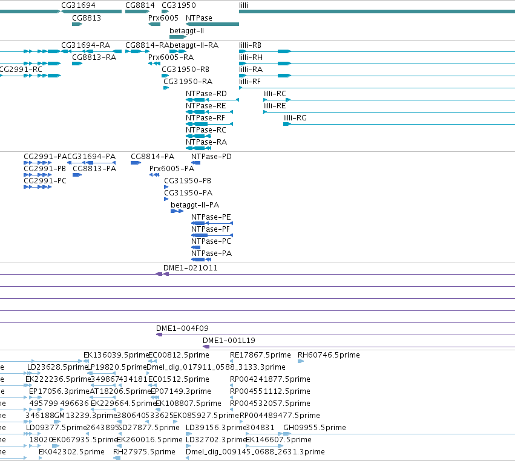The width and height of the screenshot is (515, 461).
Task: Select EST RE17867.5prime
Action: click(260, 355)
